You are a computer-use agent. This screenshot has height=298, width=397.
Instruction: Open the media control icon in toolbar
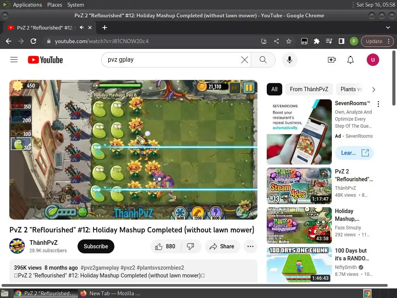pyautogui.click(x=329, y=41)
